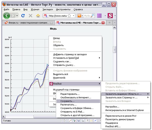This screenshot has height=130, width=152.
Task: Open the Инструменты menu
Action: tap(63, 9)
